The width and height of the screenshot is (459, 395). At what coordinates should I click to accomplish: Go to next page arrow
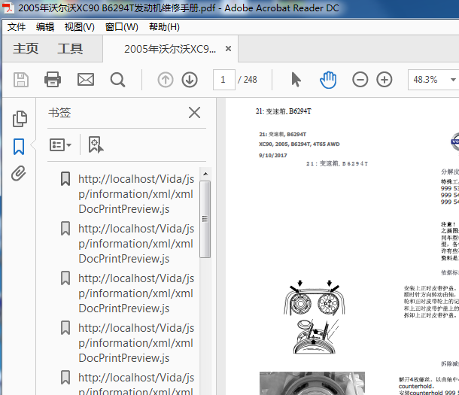point(190,80)
